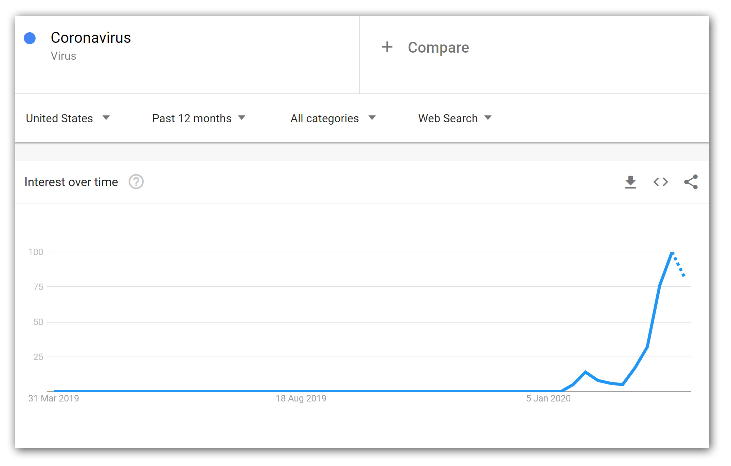The image size is (731, 466).
Task: Open the Past 12 months dropdown
Action: tap(199, 118)
